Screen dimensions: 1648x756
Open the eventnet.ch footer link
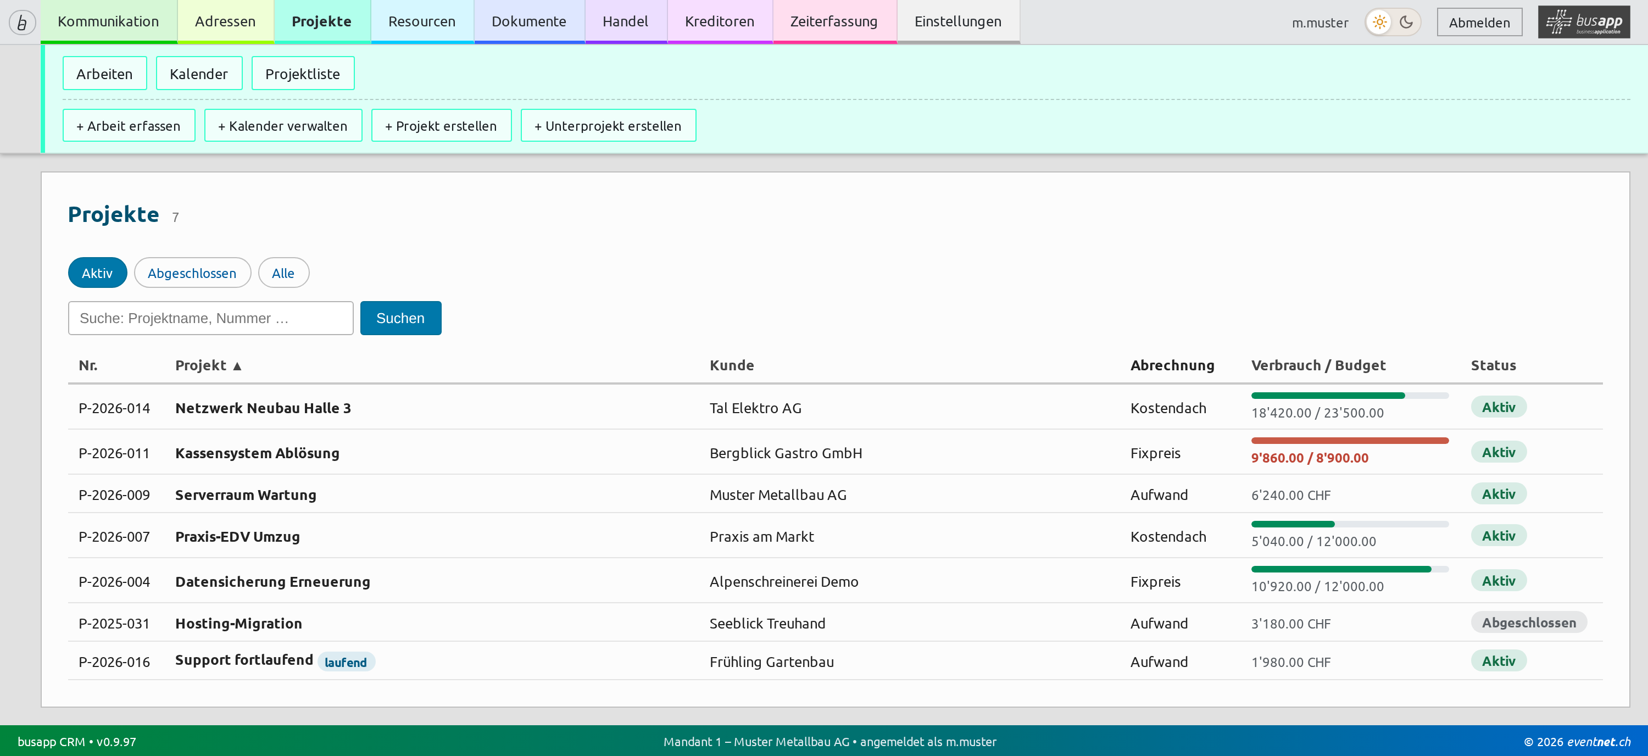coord(1598,741)
